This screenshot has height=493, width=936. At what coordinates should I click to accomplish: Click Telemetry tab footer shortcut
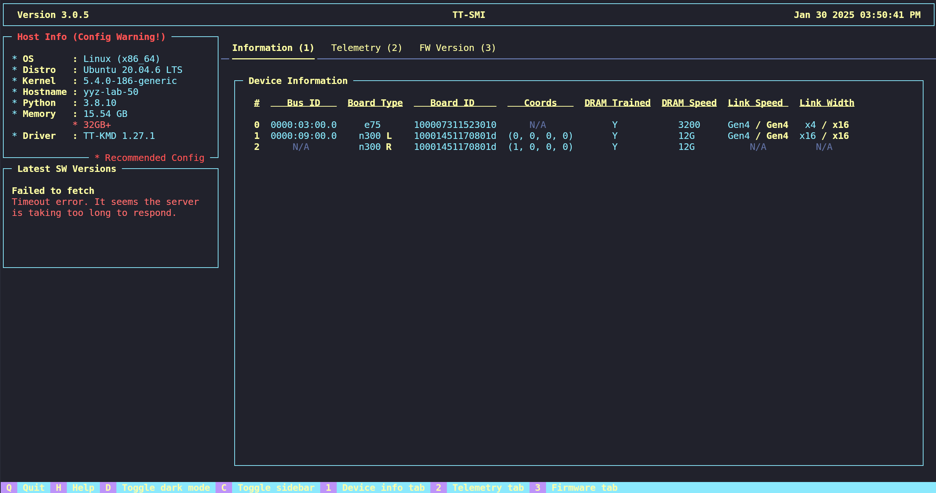click(488, 488)
